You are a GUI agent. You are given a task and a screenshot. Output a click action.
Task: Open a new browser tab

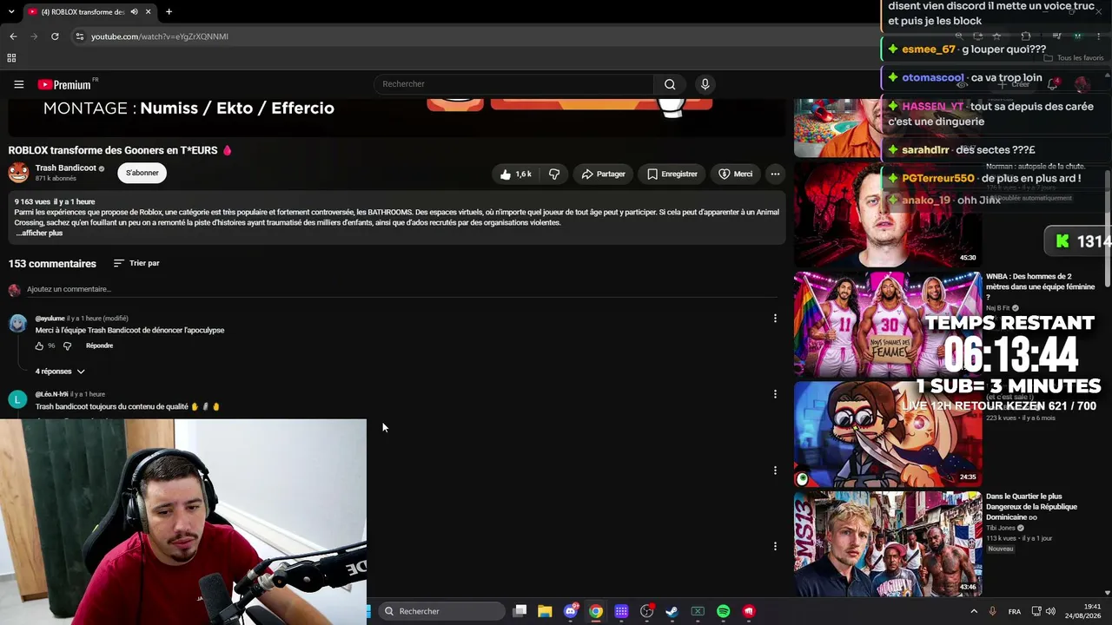click(x=169, y=12)
